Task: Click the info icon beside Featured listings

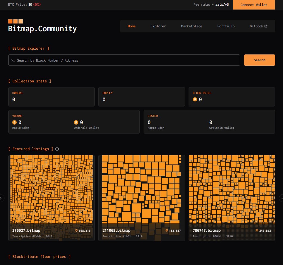Action: tap(57, 149)
